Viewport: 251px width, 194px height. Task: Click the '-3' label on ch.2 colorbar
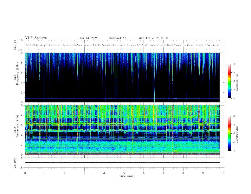(x=234, y=116)
